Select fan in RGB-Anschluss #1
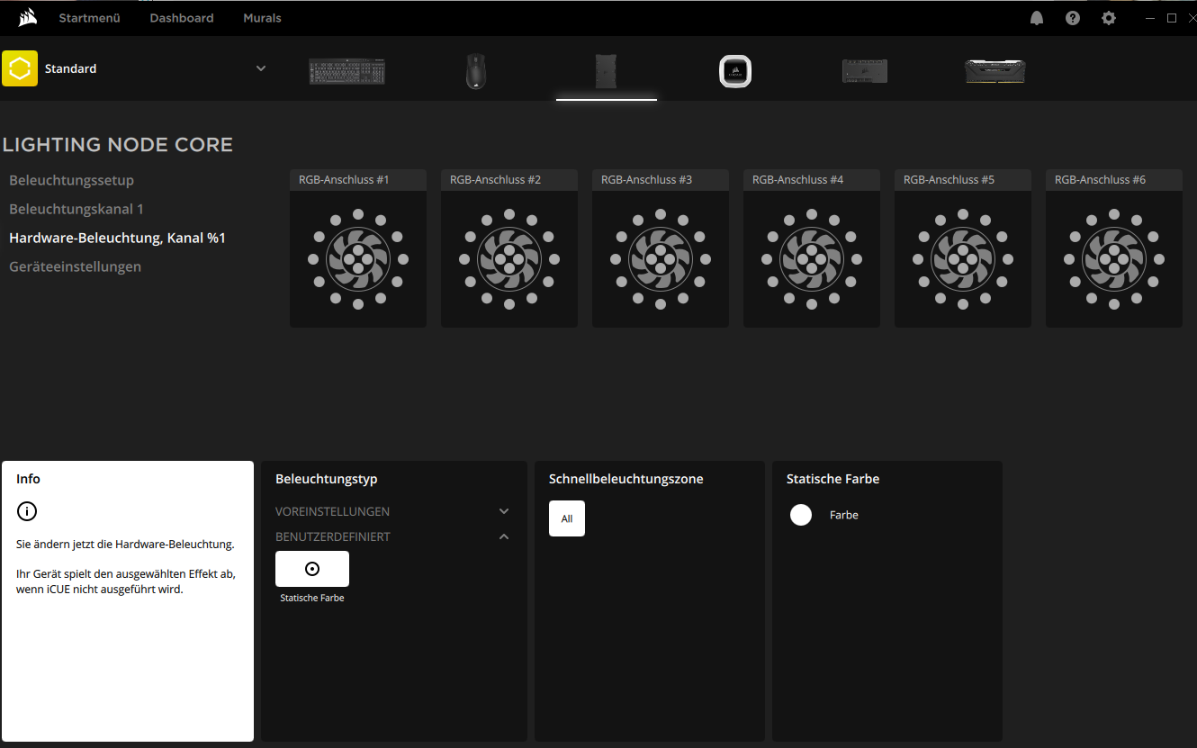Image resolution: width=1197 pixels, height=748 pixels. (x=358, y=259)
